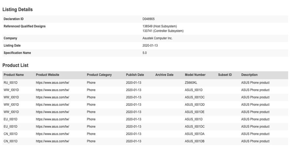Open the asus.com link in RU_I001D row
The image size is (296, 148).
pos(53,83)
